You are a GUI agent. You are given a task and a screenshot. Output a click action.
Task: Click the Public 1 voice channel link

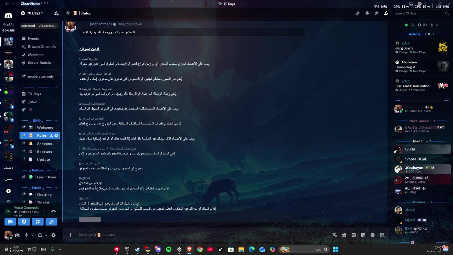(x=30, y=212)
